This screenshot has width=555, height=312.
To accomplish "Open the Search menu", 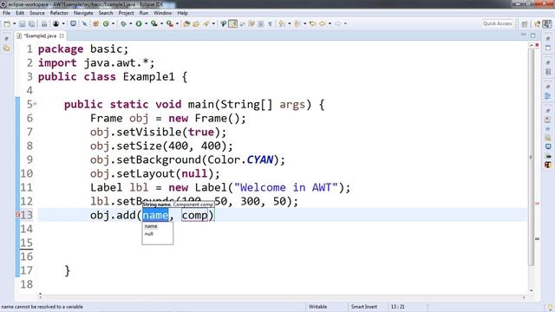I will pyautogui.click(x=106, y=13).
